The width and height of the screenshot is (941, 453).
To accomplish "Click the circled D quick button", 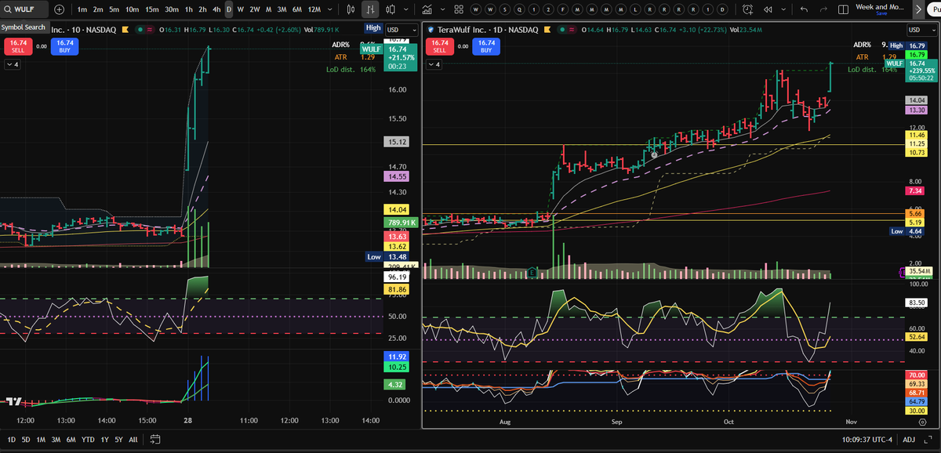I will pyautogui.click(x=721, y=9).
